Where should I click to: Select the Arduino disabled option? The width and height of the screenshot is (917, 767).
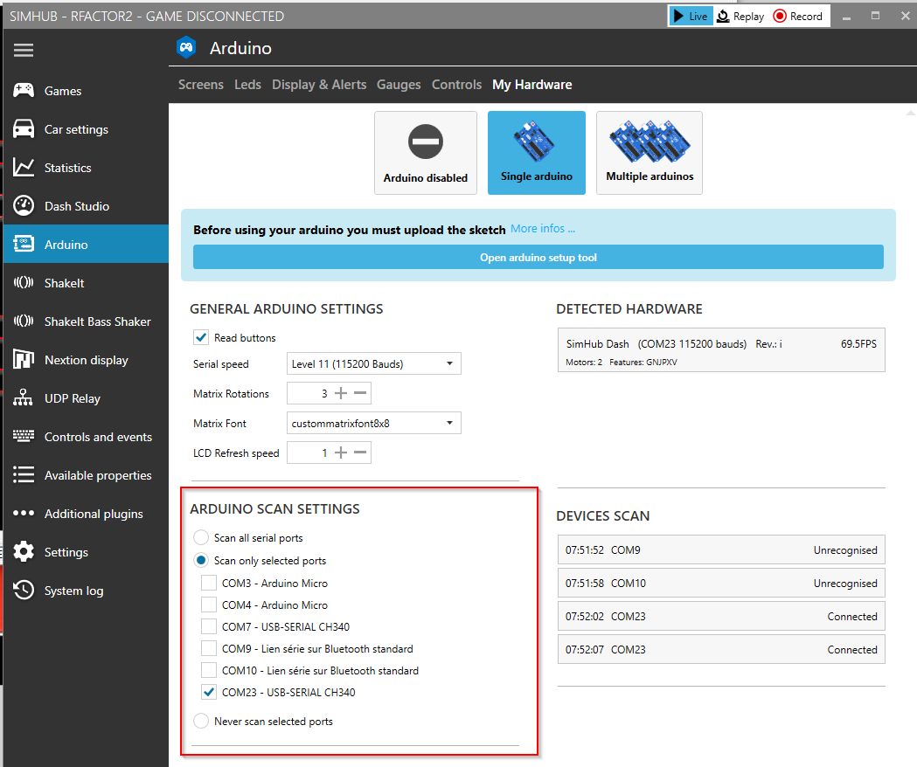(426, 153)
